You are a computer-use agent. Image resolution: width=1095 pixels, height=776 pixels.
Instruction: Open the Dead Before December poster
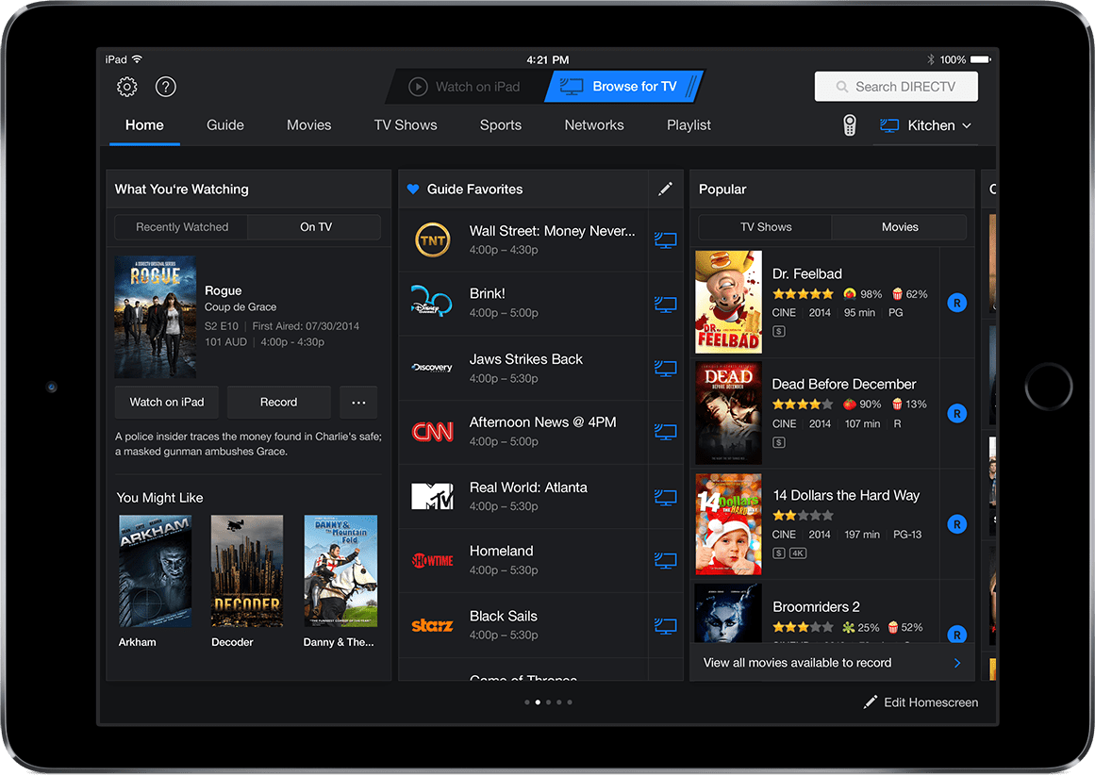(x=728, y=413)
